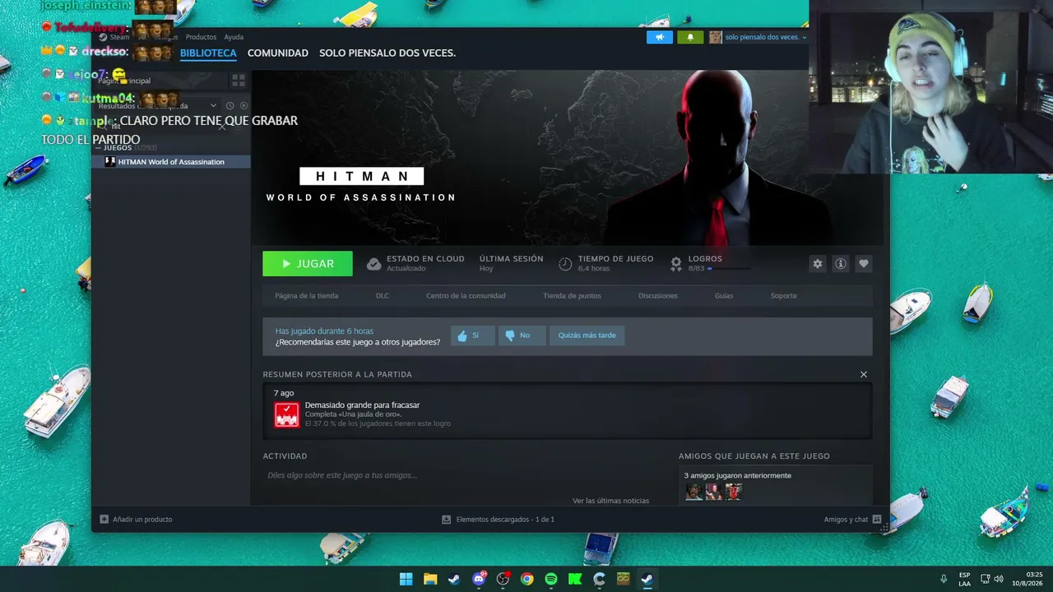The image size is (1053, 592).
Task: Open the game info button
Action: pos(841,264)
